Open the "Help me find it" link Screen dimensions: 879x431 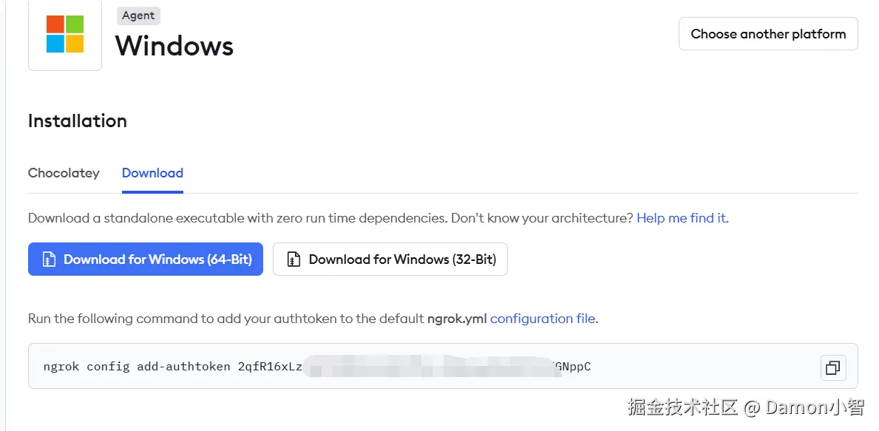682,218
